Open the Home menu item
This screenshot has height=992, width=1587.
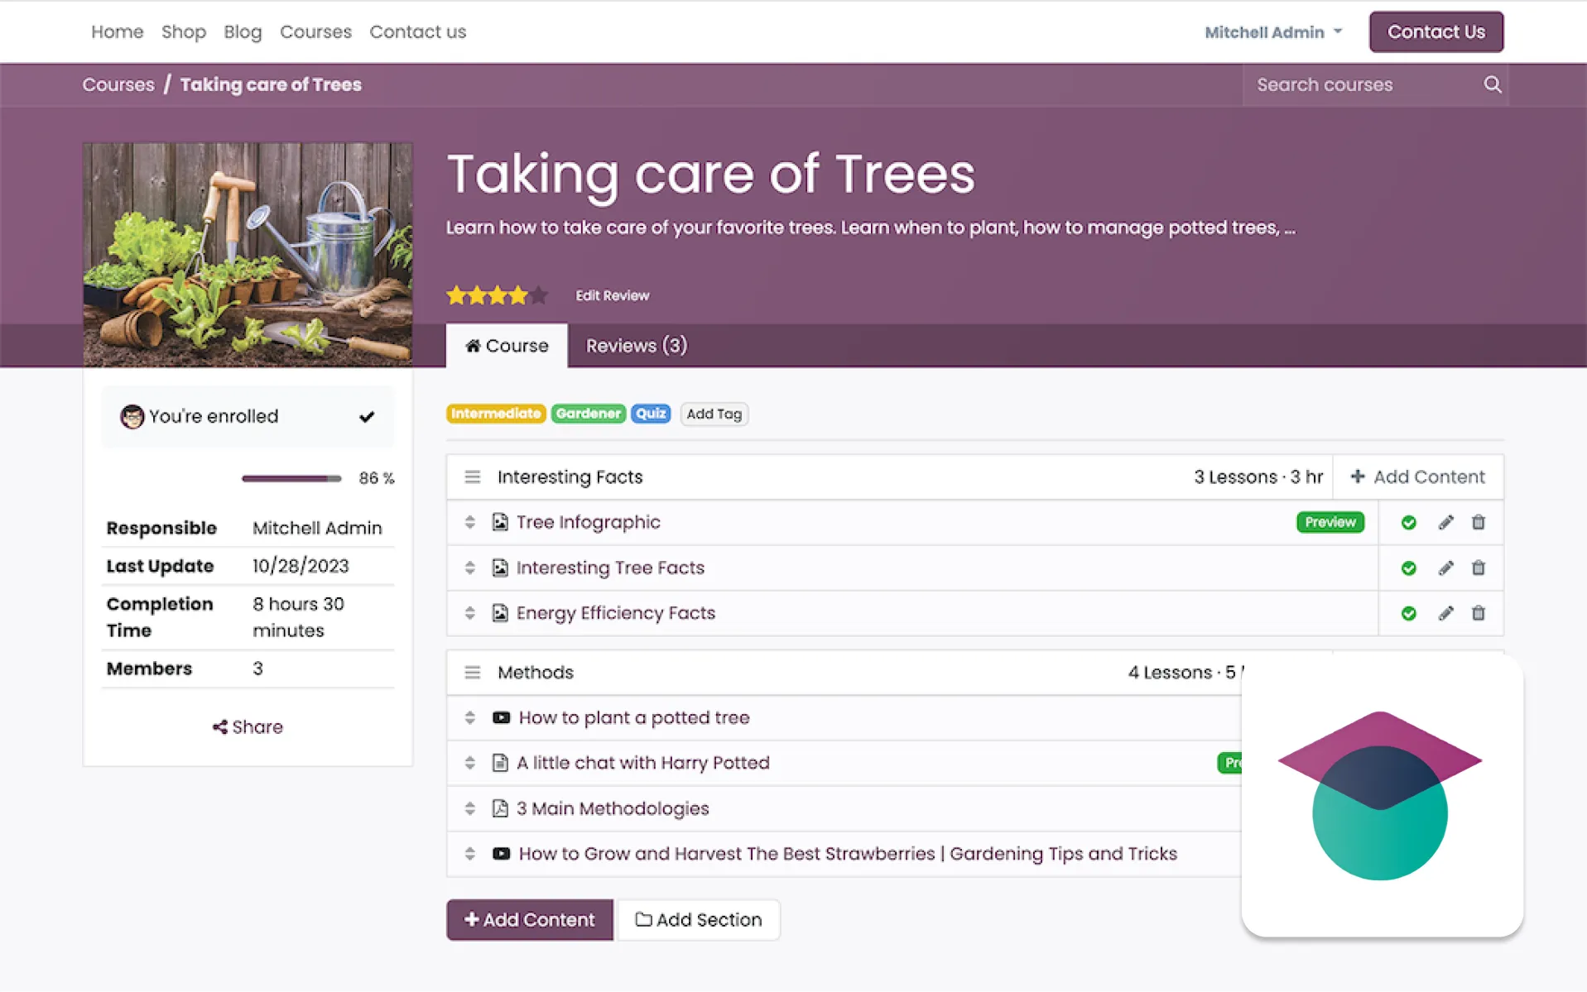click(x=117, y=31)
